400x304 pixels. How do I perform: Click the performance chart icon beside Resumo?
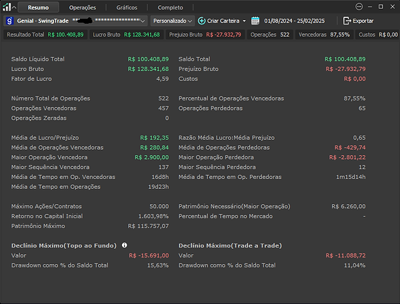pyautogui.click(x=9, y=7)
